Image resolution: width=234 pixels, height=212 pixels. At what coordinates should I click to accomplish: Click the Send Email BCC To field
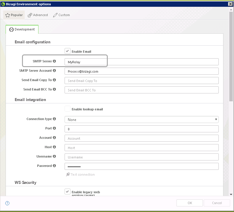pyautogui.click(x=142, y=90)
